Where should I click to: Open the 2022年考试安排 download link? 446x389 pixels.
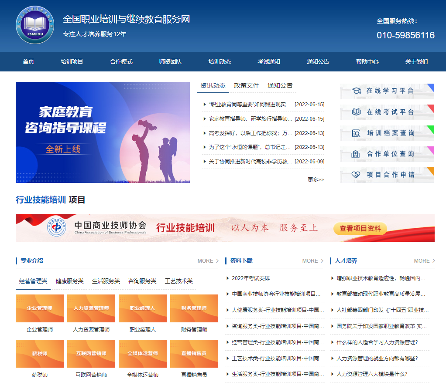(250, 278)
